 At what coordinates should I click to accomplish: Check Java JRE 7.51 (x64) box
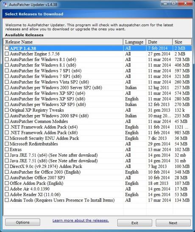pyautogui.click(x=7, y=155)
